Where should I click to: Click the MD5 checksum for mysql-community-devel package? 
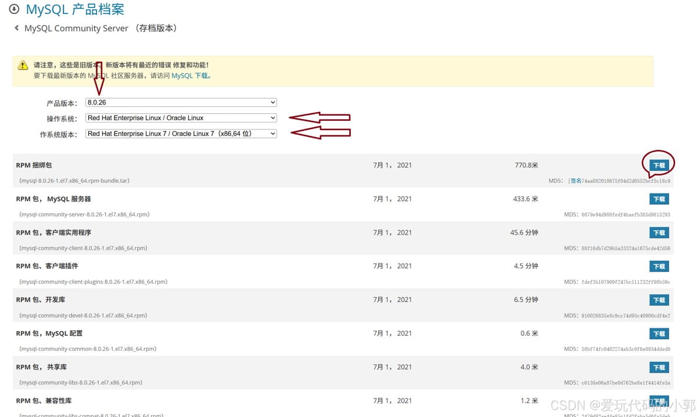tap(626, 315)
